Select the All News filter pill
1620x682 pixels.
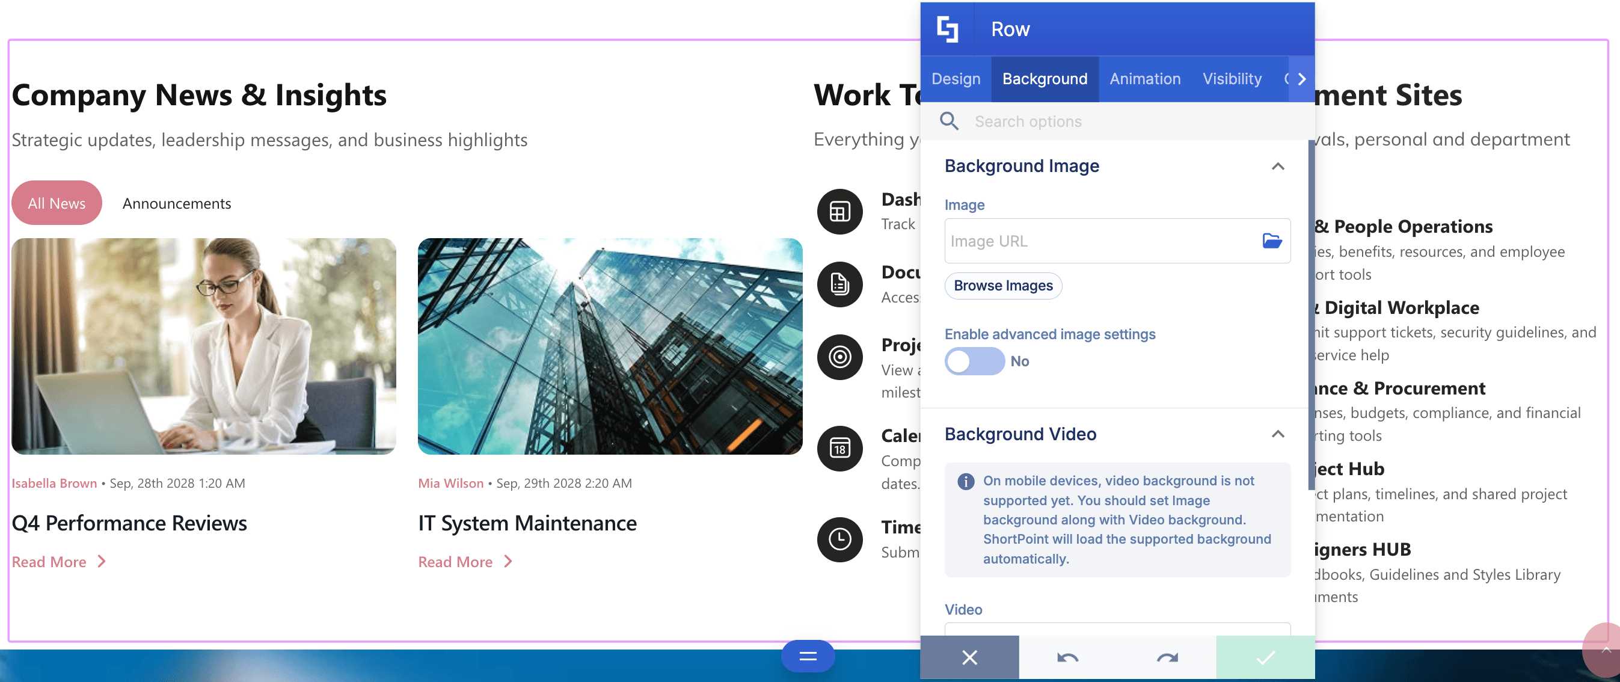pyautogui.click(x=57, y=203)
